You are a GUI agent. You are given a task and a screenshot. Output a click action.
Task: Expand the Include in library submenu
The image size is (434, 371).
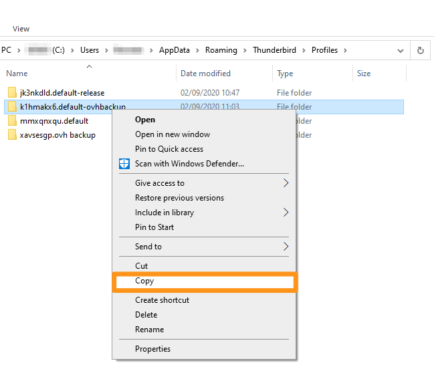click(x=286, y=213)
